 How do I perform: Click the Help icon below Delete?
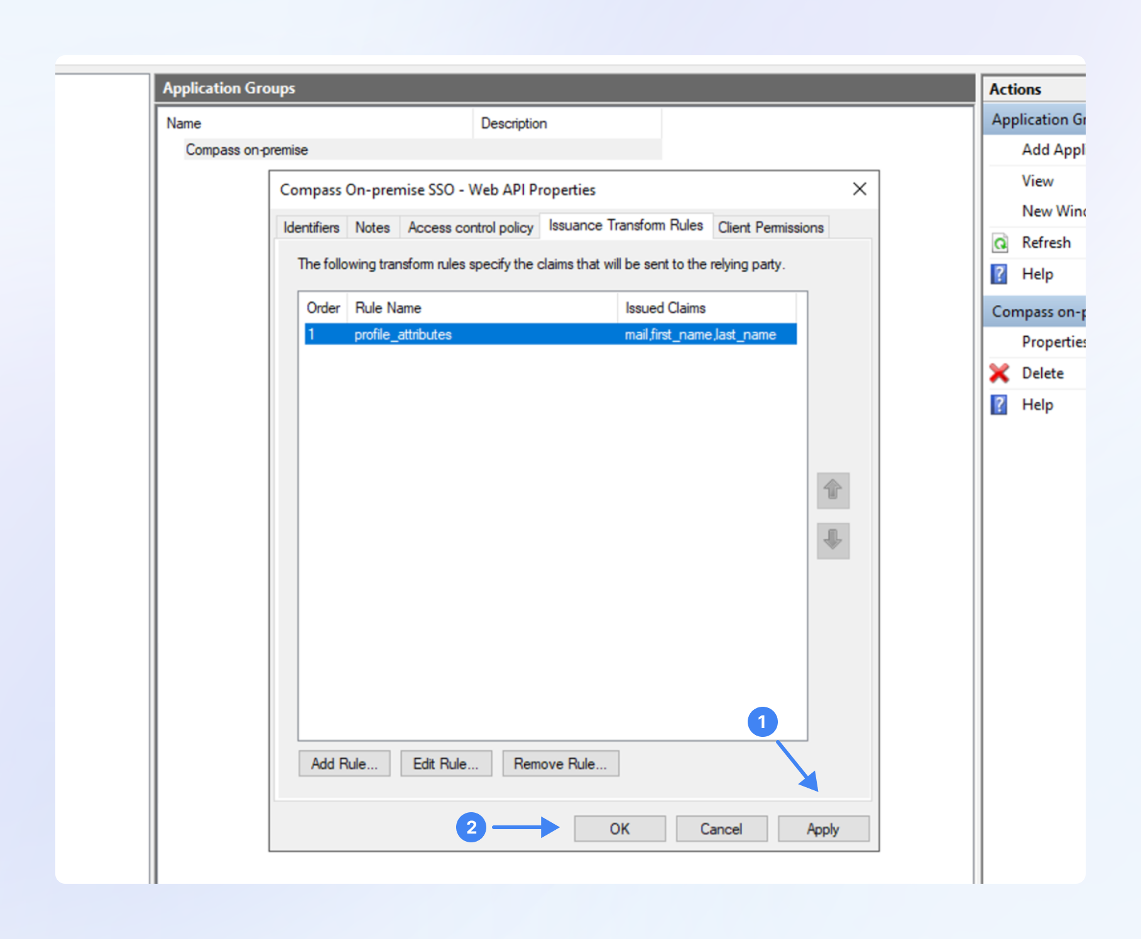[999, 405]
